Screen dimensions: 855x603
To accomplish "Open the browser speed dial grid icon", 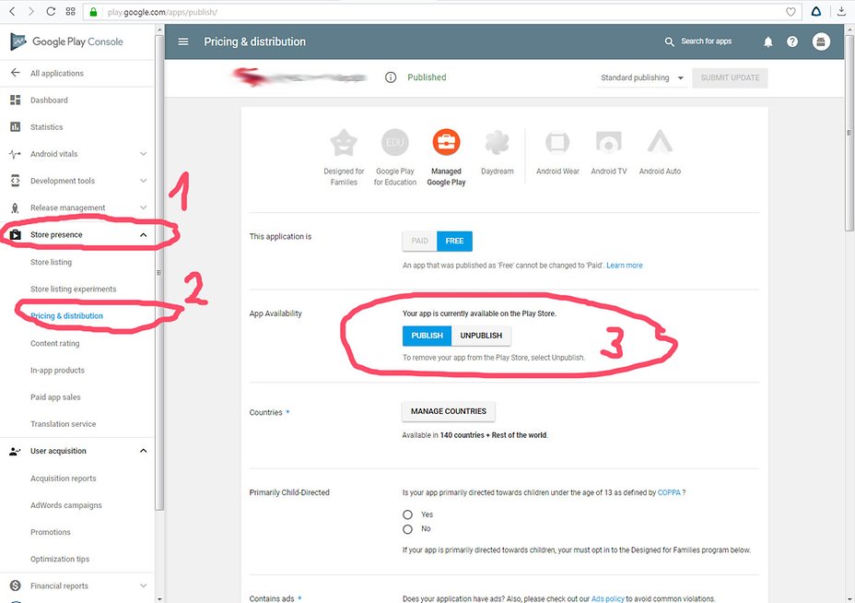I will tap(70, 11).
